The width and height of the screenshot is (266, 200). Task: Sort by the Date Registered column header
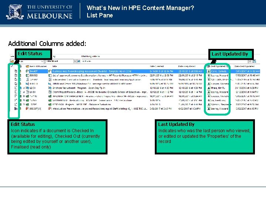point(187,66)
